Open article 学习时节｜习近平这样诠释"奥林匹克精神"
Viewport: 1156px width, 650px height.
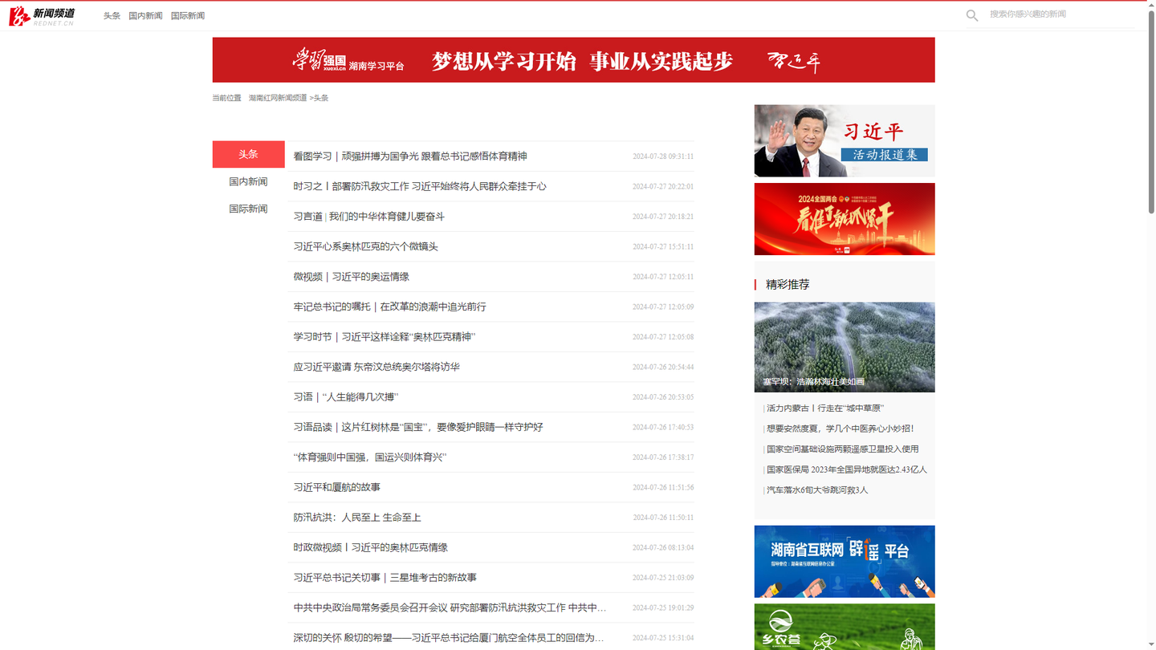tap(385, 337)
